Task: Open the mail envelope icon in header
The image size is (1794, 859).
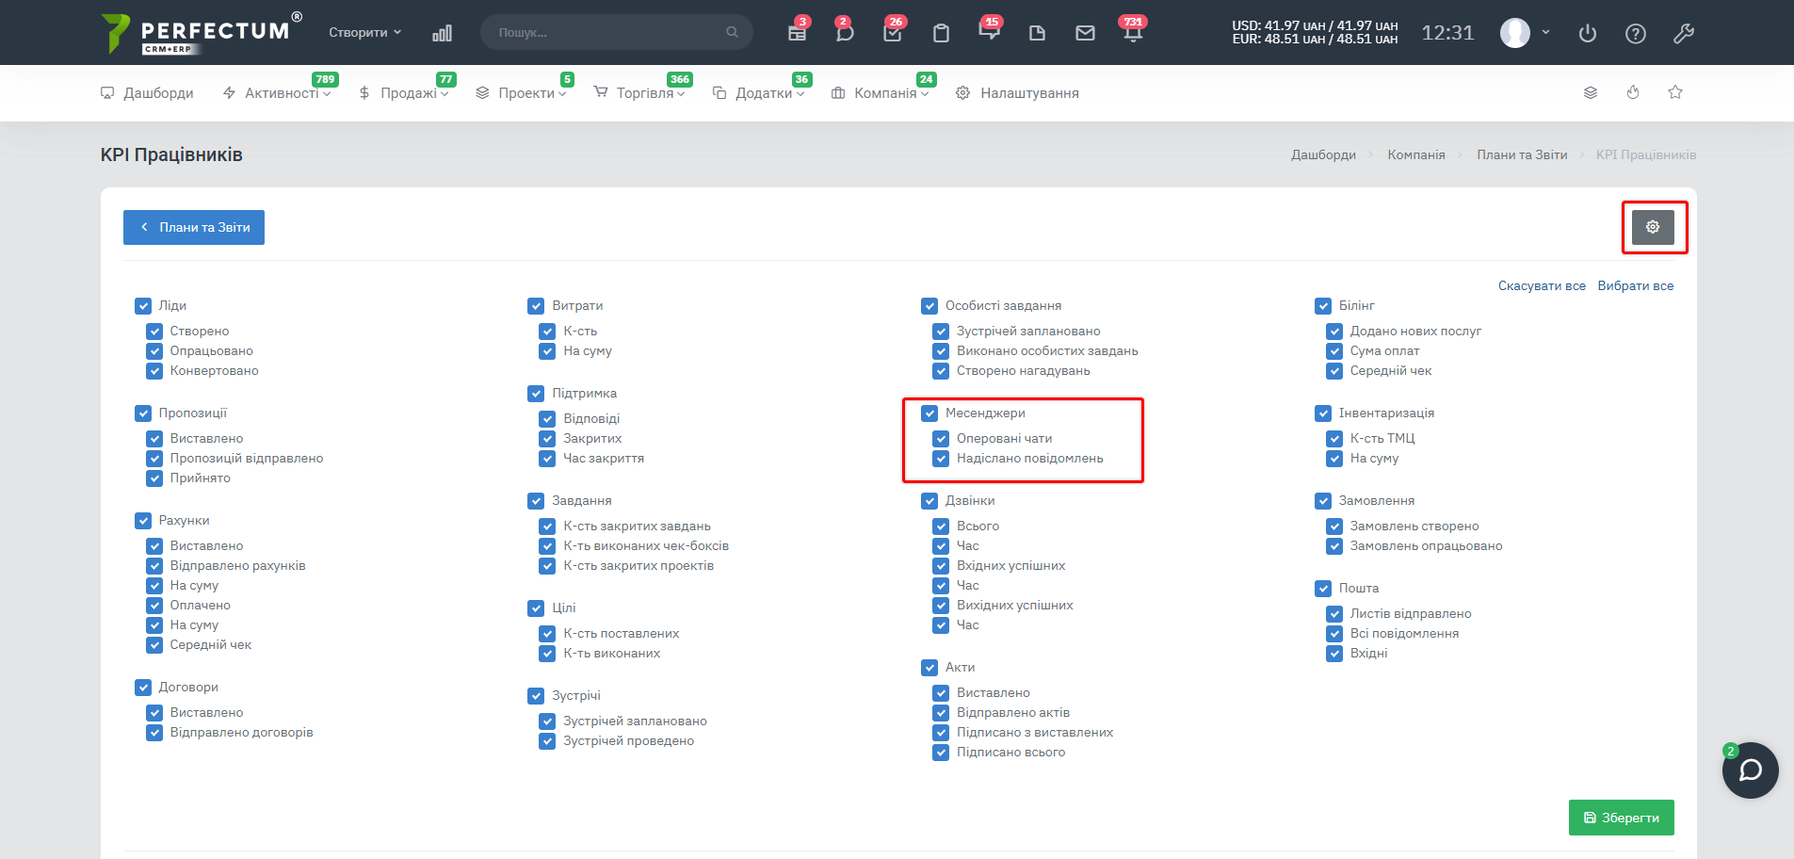Action: coord(1085,33)
